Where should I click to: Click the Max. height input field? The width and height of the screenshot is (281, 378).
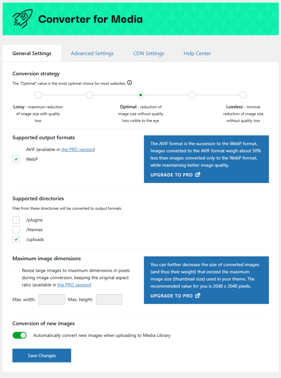(x=109, y=299)
